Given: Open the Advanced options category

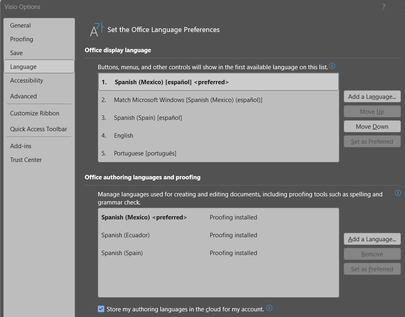Looking at the screenshot, I should click(39, 96).
